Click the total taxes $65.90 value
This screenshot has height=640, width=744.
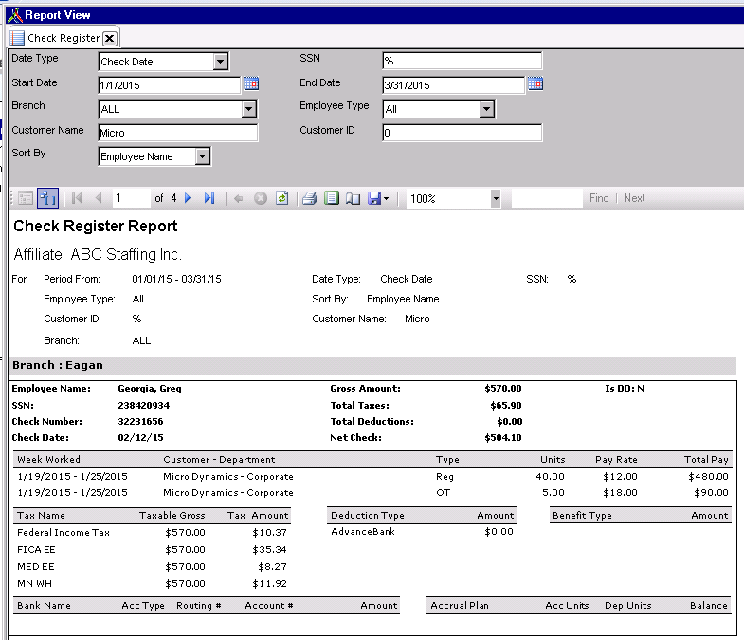pyautogui.click(x=506, y=406)
